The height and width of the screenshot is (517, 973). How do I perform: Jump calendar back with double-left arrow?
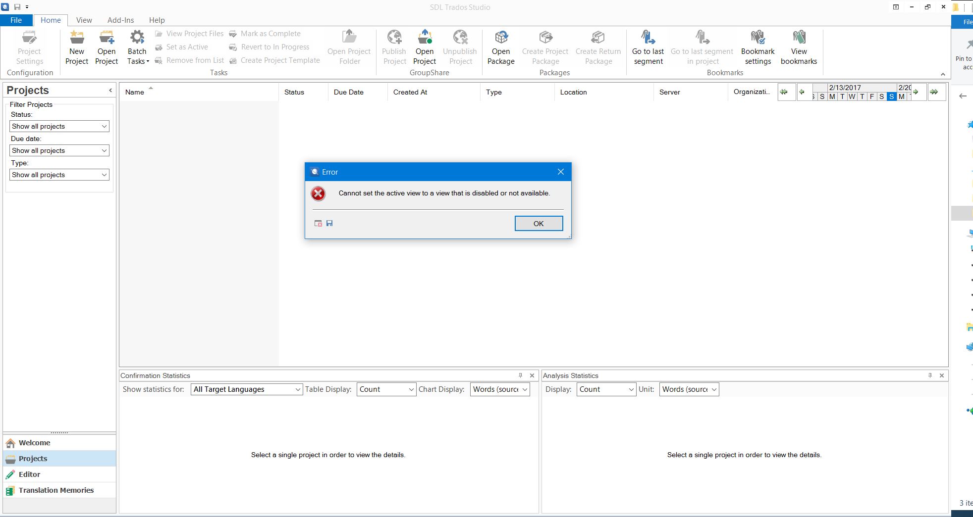pyautogui.click(x=787, y=92)
